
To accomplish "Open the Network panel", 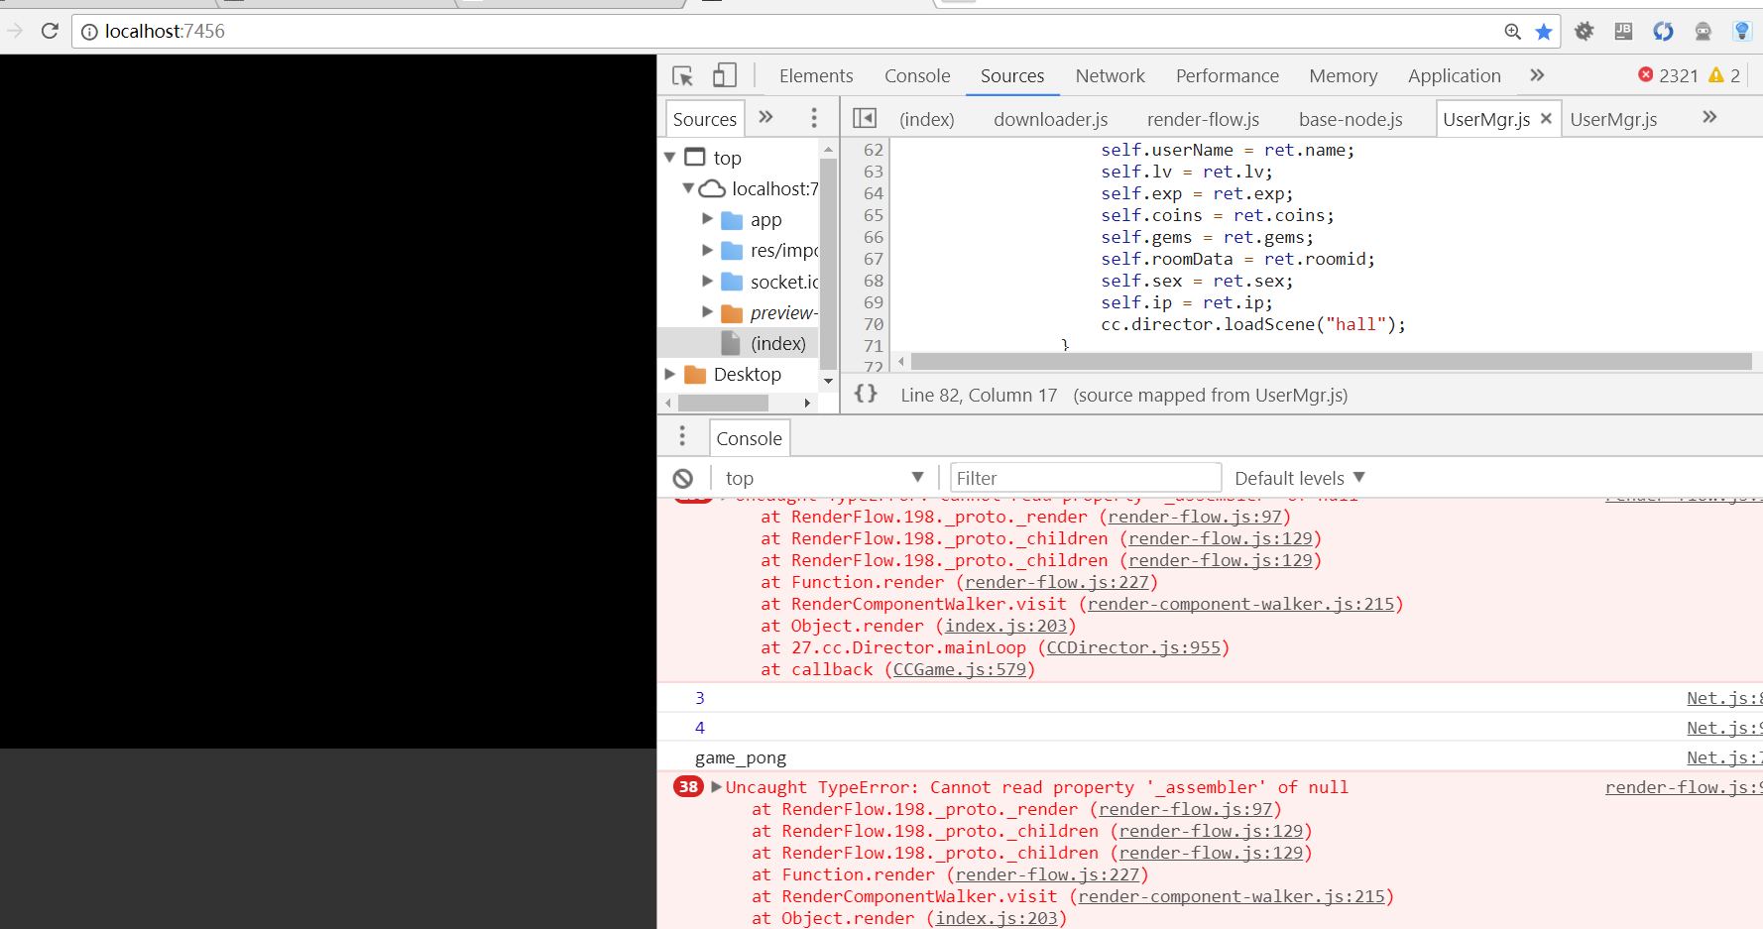I will tap(1111, 76).
